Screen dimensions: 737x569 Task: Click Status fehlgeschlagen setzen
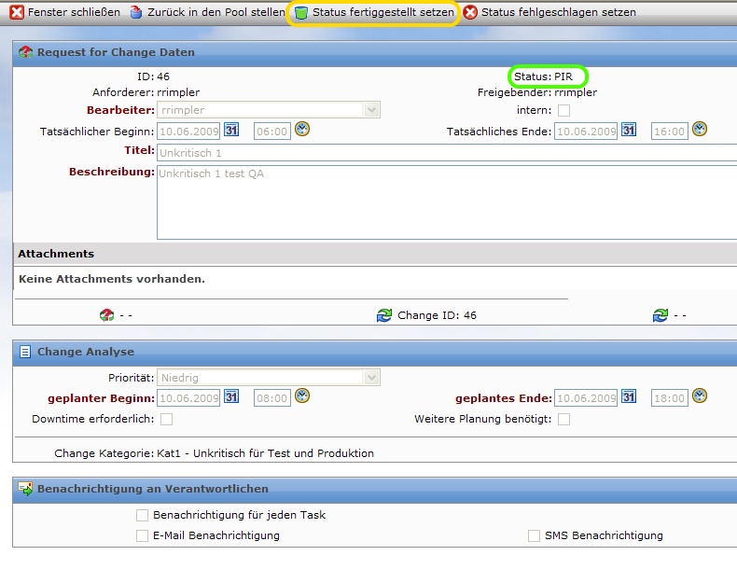coord(549,13)
